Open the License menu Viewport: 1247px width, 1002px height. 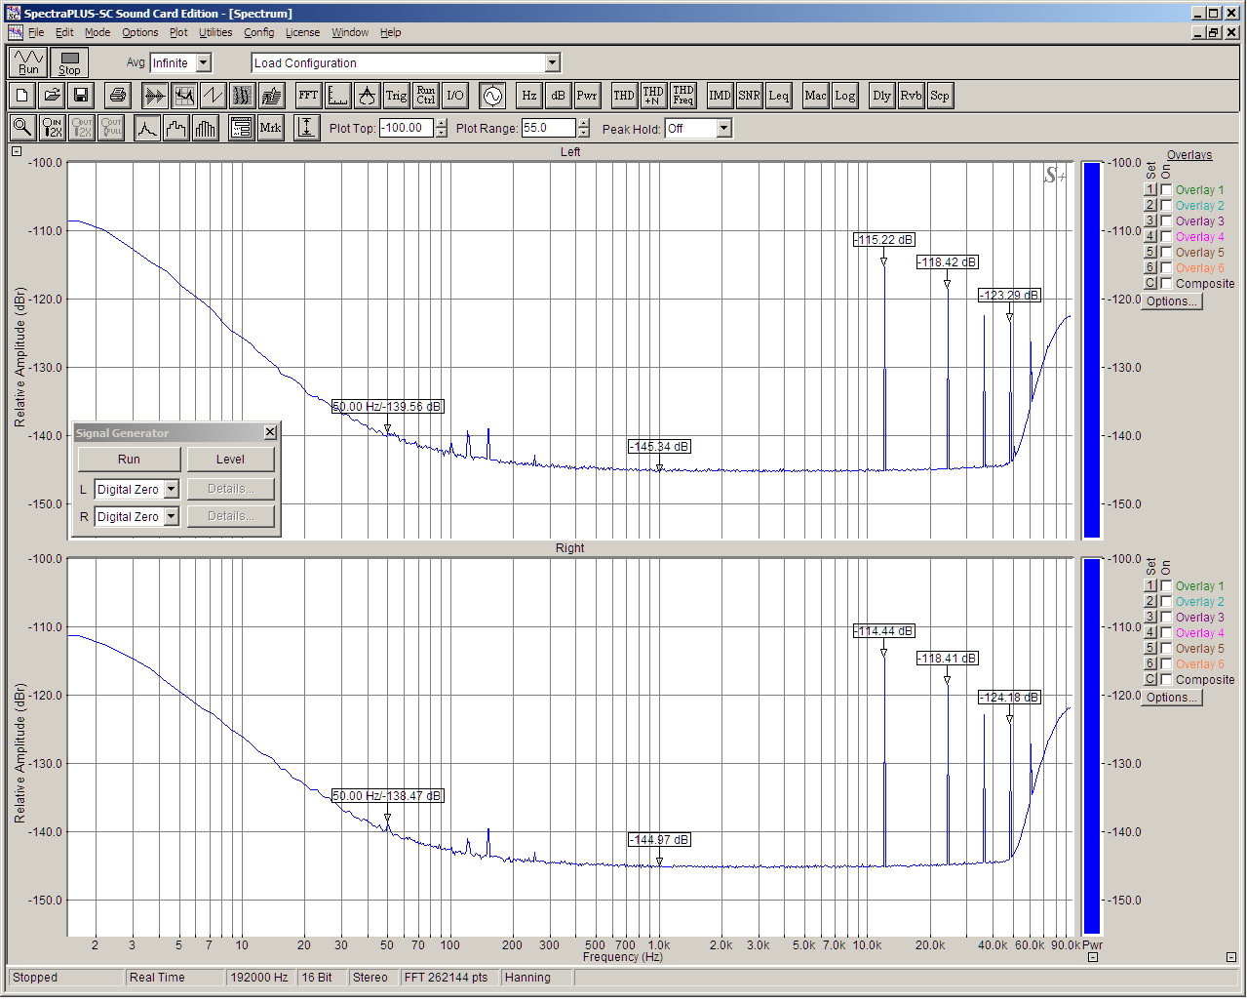(x=302, y=32)
